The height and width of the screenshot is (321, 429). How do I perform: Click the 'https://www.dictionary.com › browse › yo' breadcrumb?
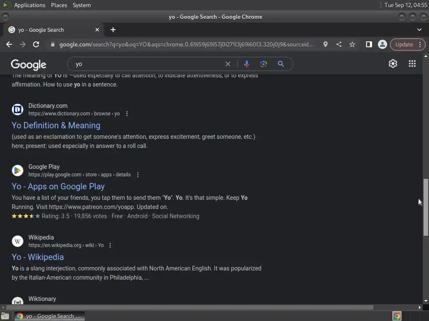[x=74, y=114]
